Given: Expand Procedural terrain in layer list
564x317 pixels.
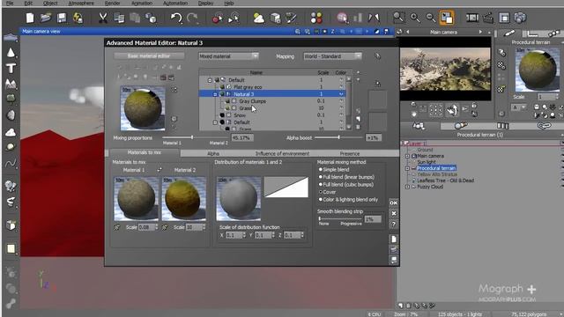Looking at the screenshot, I should (x=407, y=168).
